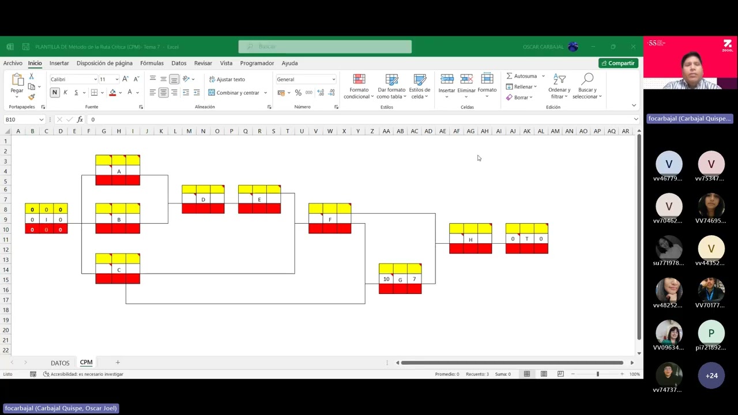Open Dar formato como tabla
Screen dimensions: 738x415
point(391,86)
